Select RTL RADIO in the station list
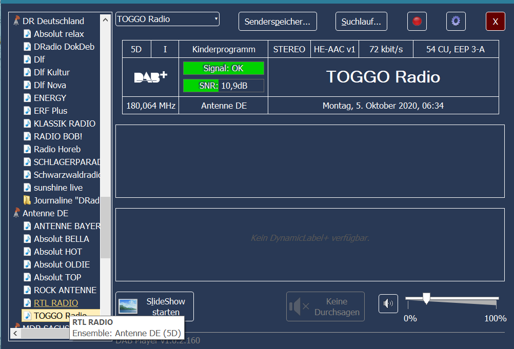Viewport: 514px width, 349px height. [56, 303]
